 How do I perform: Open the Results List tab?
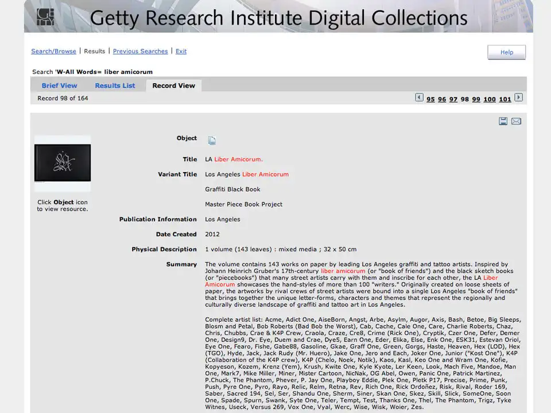point(114,85)
